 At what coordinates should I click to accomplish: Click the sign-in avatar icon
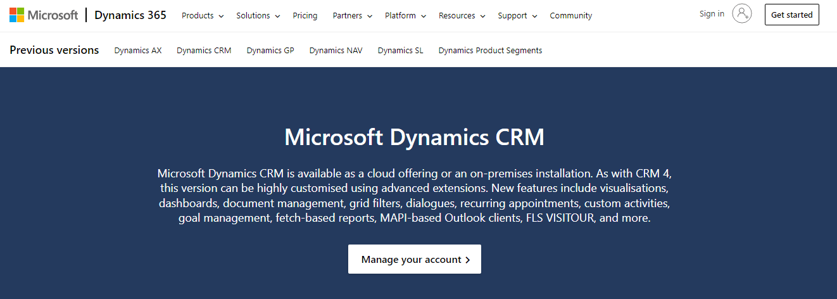coord(742,13)
